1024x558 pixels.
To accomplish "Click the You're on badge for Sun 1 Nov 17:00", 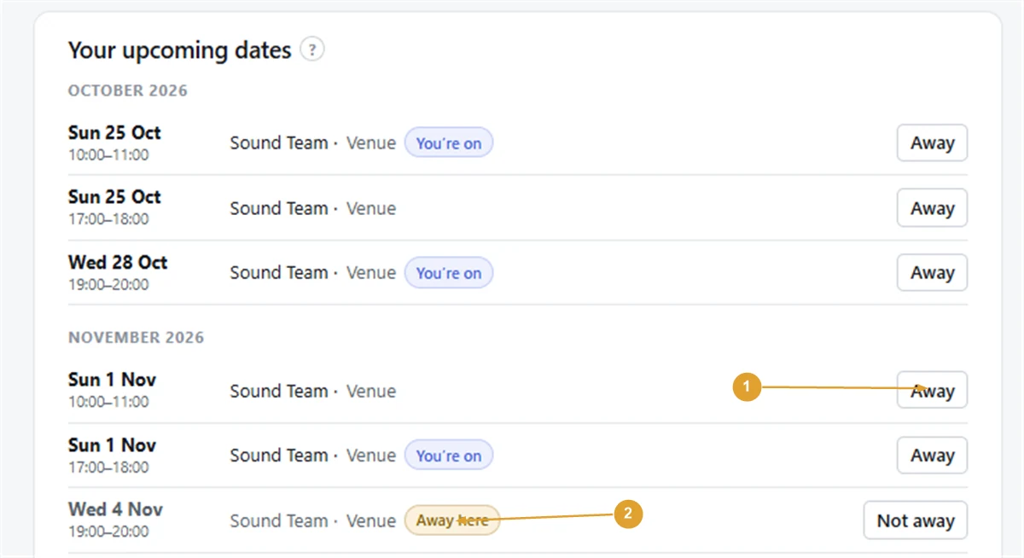I will (449, 456).
